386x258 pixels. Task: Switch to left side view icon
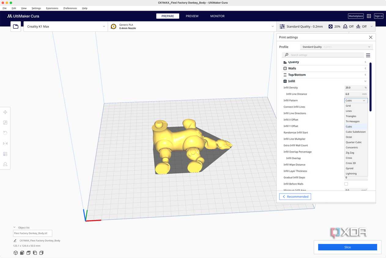point(35,253)
